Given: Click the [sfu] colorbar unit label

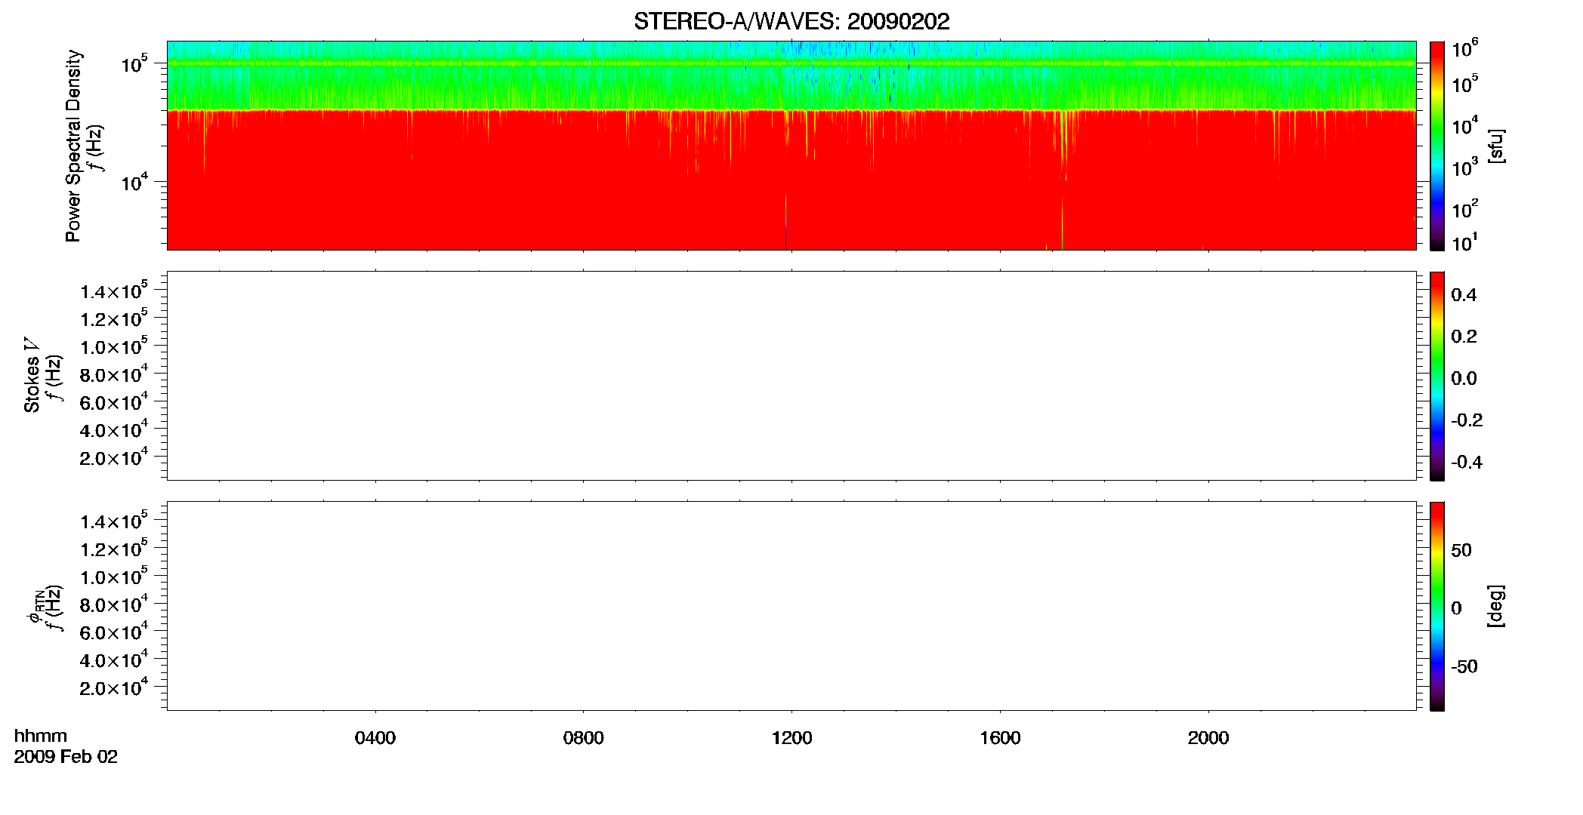Looking at the screenshot, I should (x=1496, y=146).
